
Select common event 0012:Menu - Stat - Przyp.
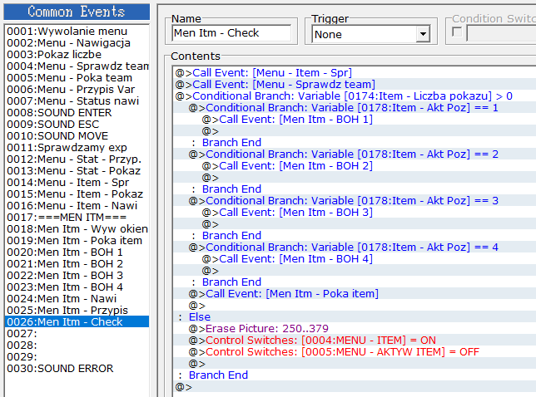click(x=77, y=159)
